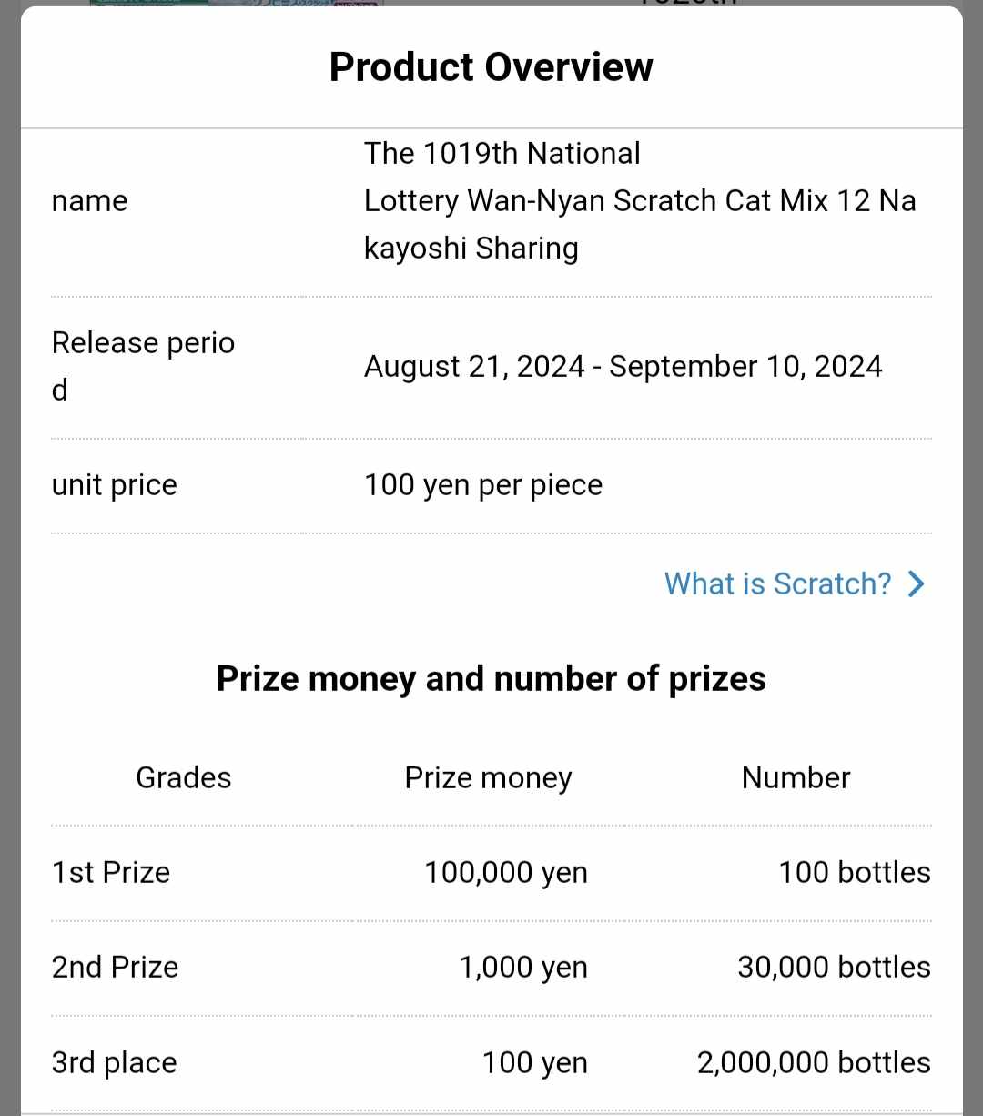Select the "2nd Prize" row label
The height and width of the screenshot is (1116, 983).
[116, 967]
